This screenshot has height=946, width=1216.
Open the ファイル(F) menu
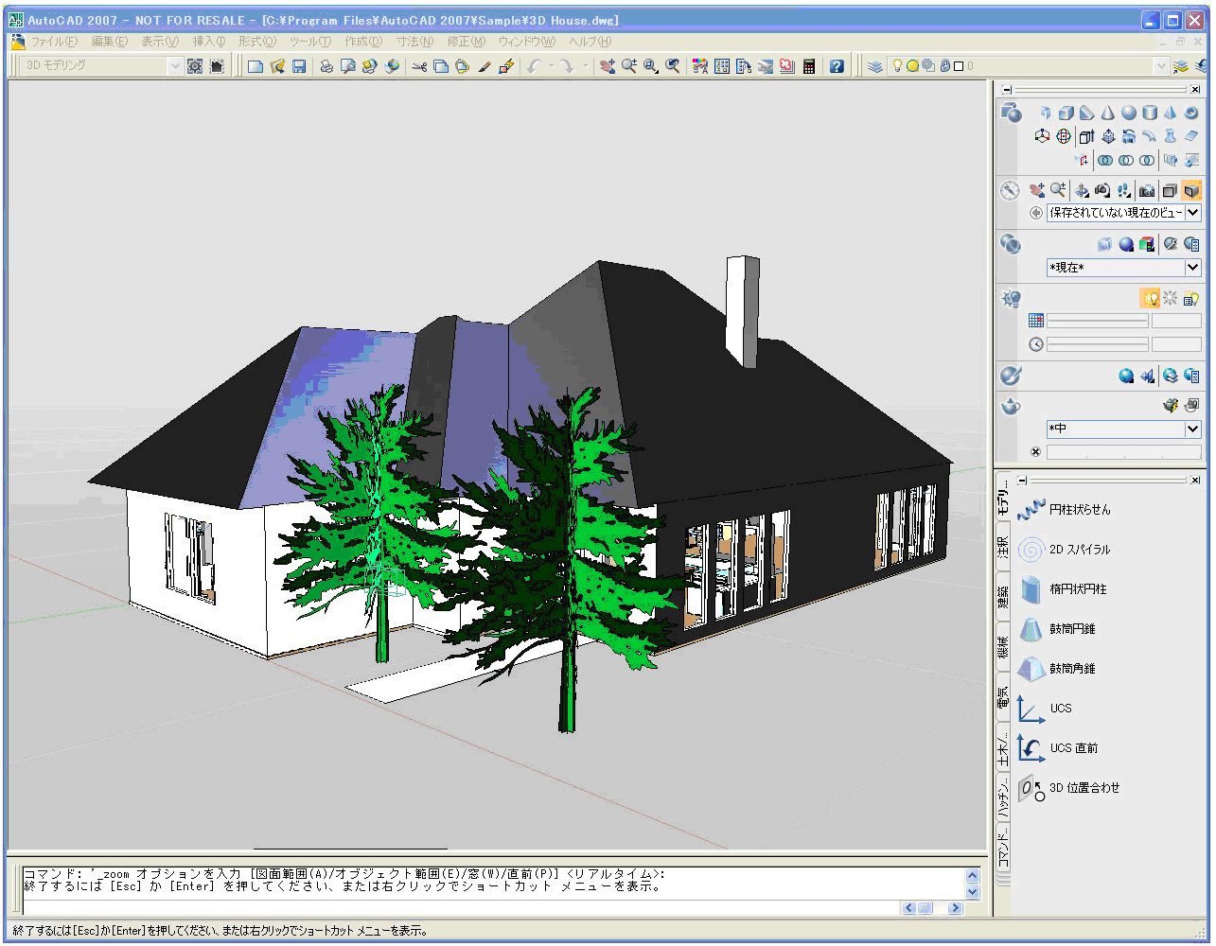coord(53,42)
